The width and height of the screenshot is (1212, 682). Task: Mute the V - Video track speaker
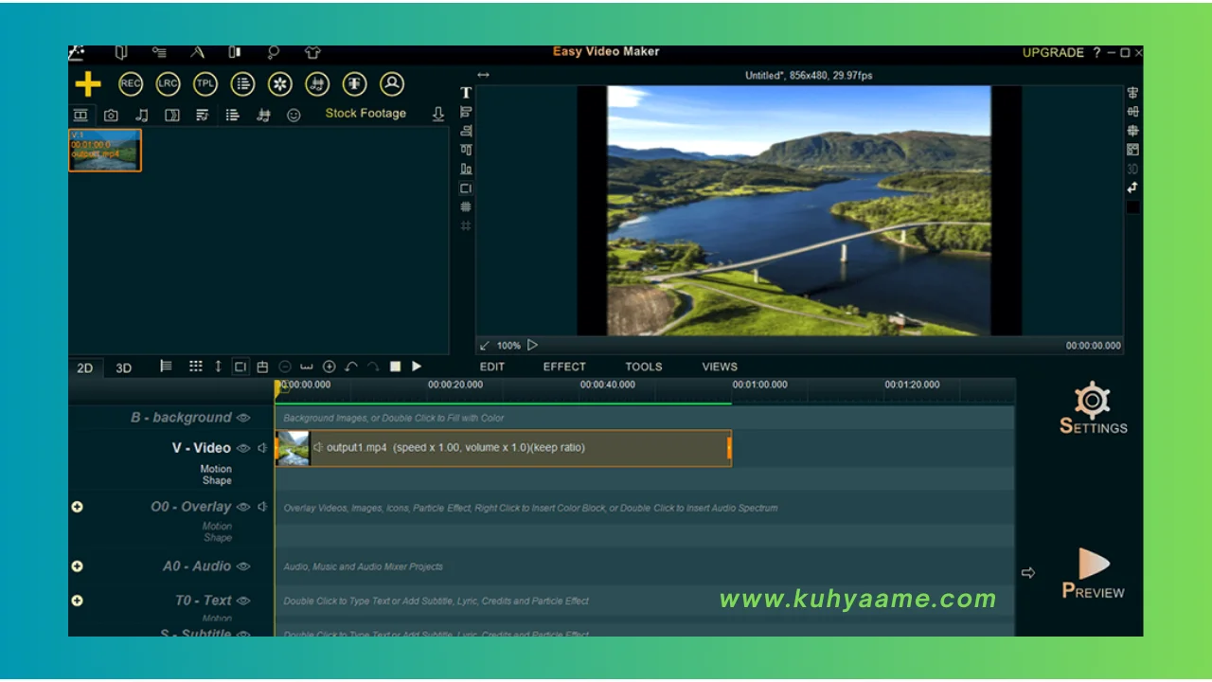tap(263, 448)
